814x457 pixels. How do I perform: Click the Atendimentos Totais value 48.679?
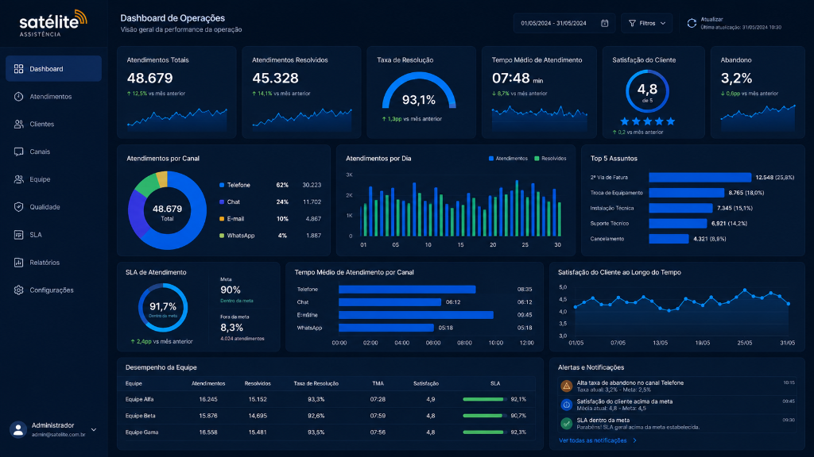click(149, 79)
